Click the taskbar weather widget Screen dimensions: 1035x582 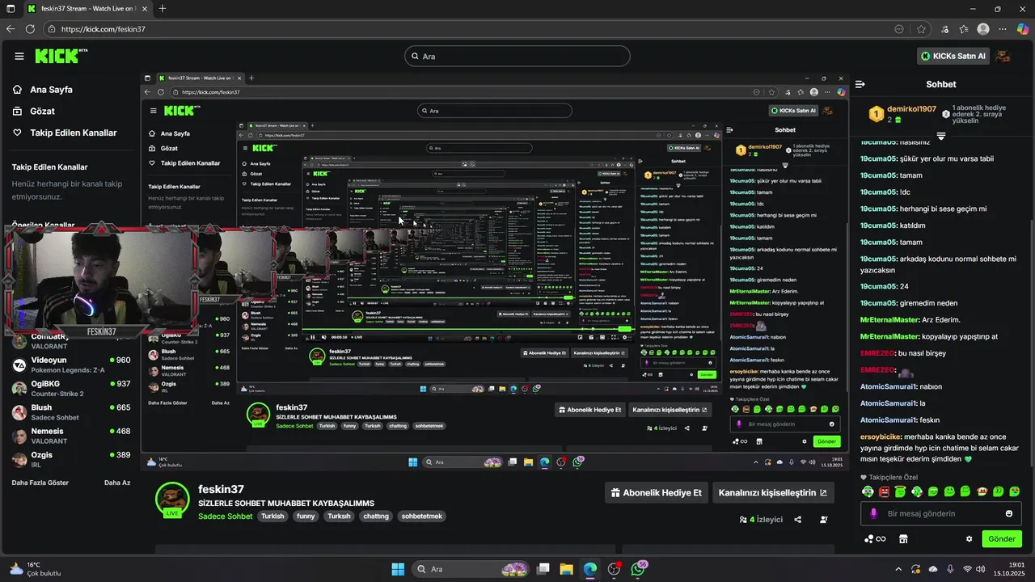36,569
